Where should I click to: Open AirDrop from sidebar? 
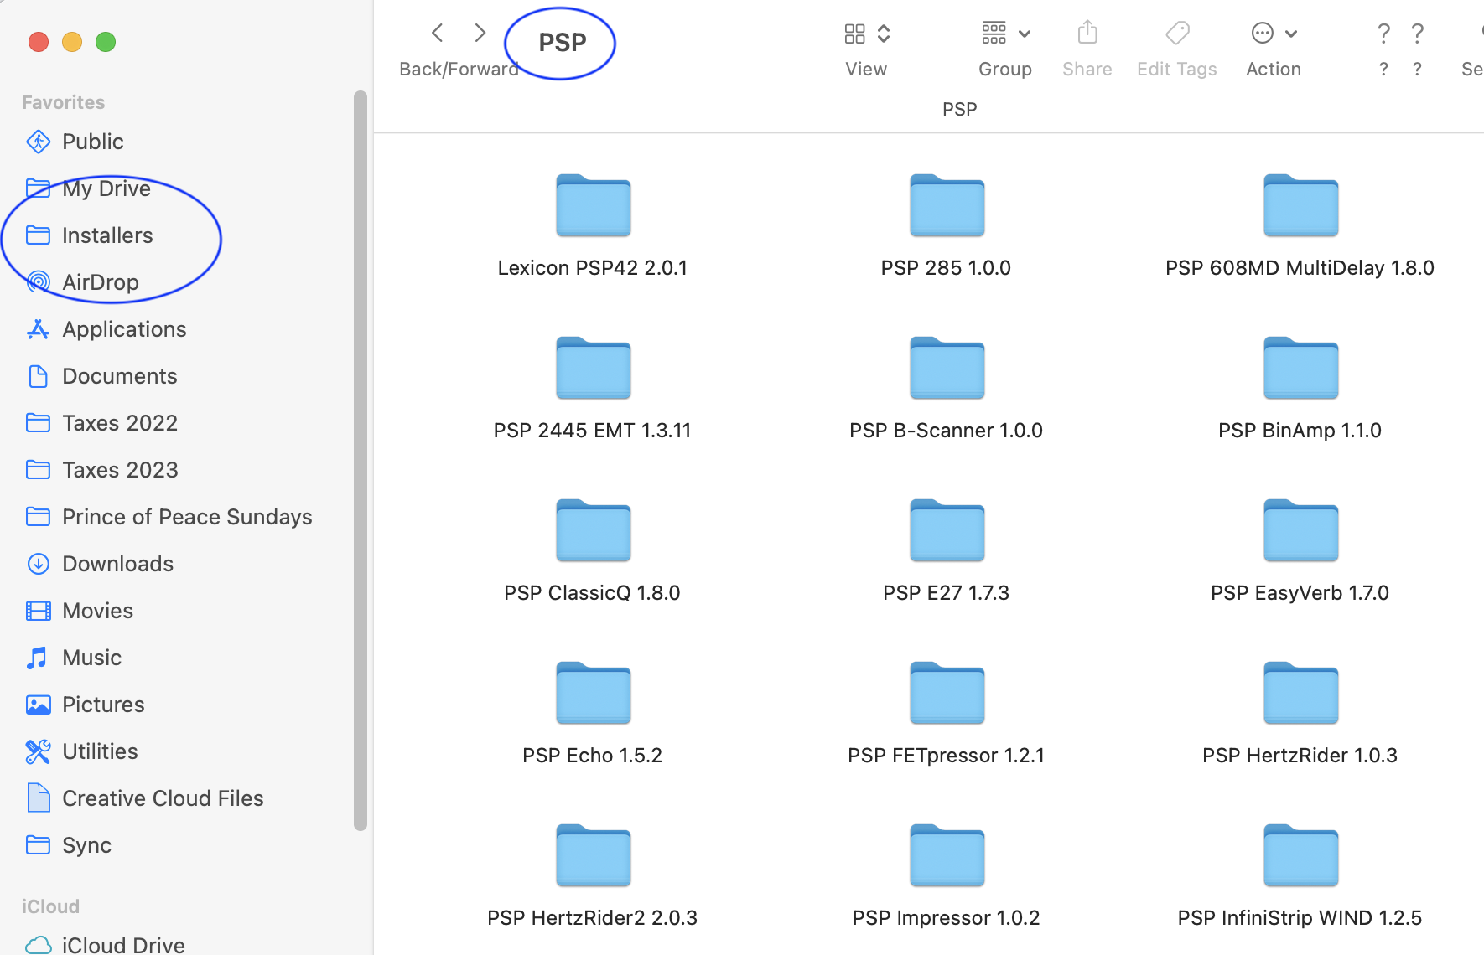(x=101, y=282)
